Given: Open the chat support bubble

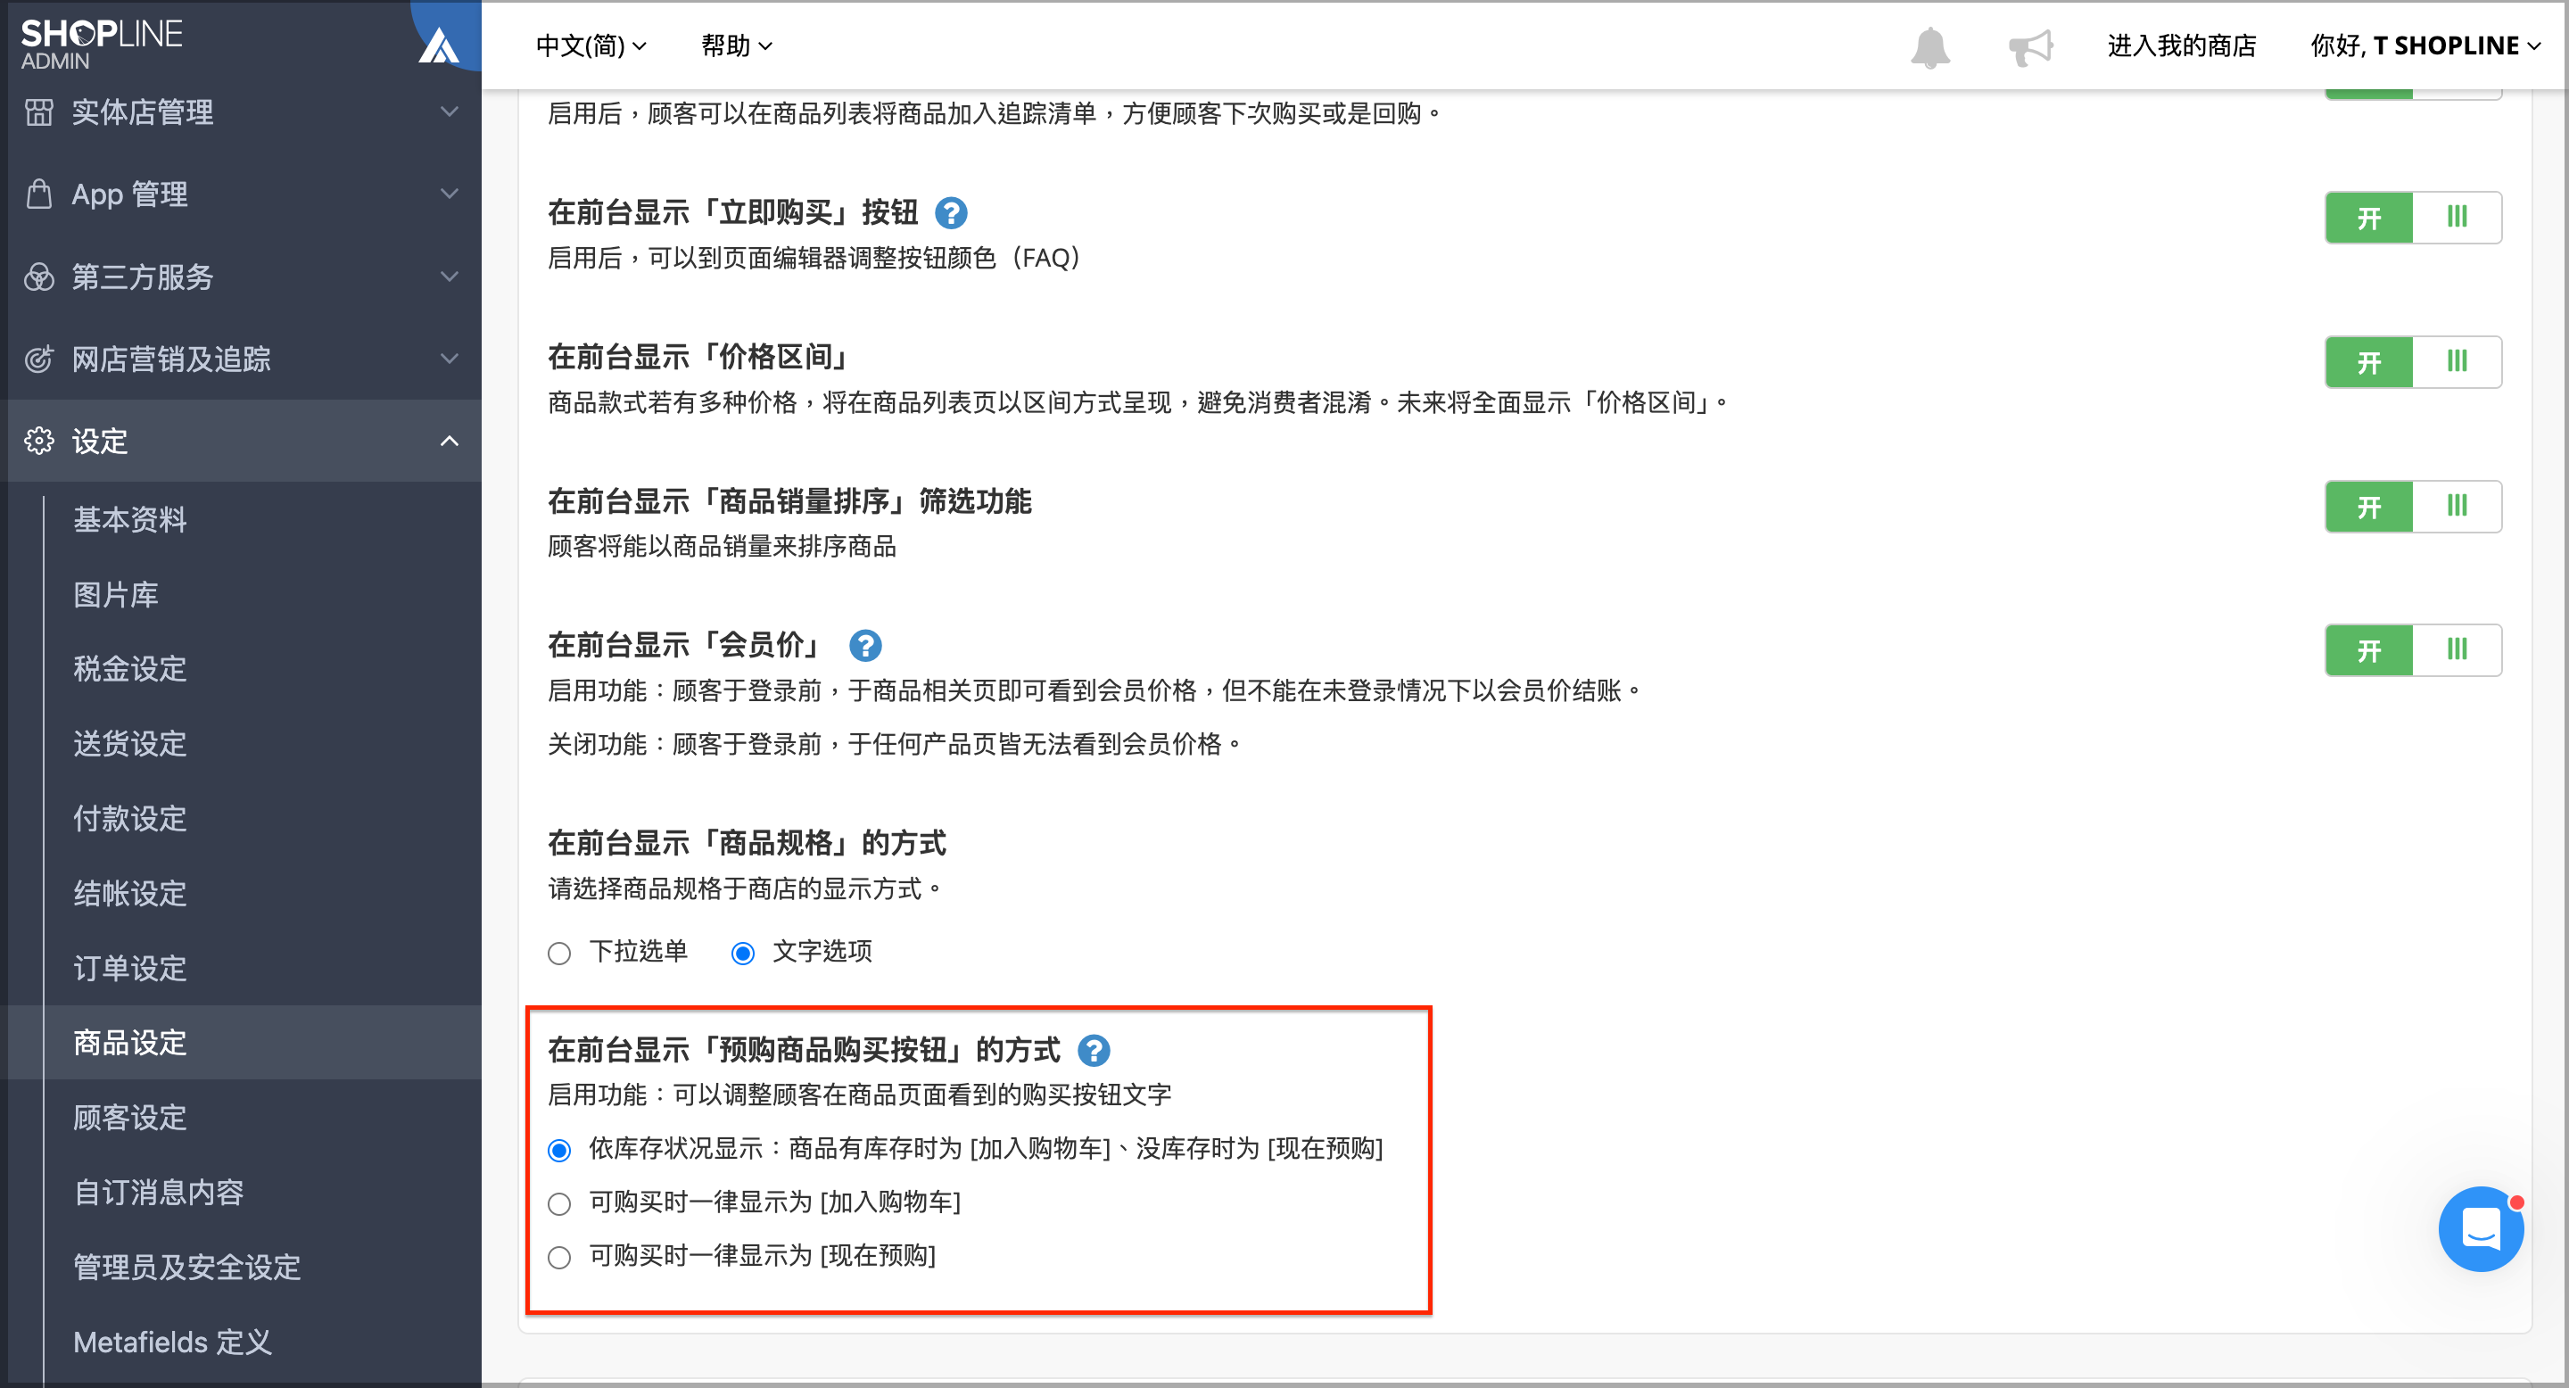Looking at the screenshot, I should 2480,1228.
